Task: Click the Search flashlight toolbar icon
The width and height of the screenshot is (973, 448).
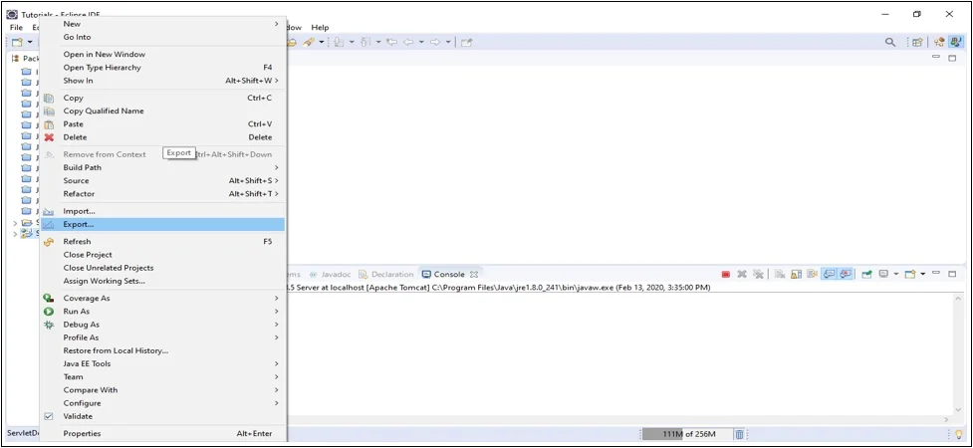Action: coord(309,42)
